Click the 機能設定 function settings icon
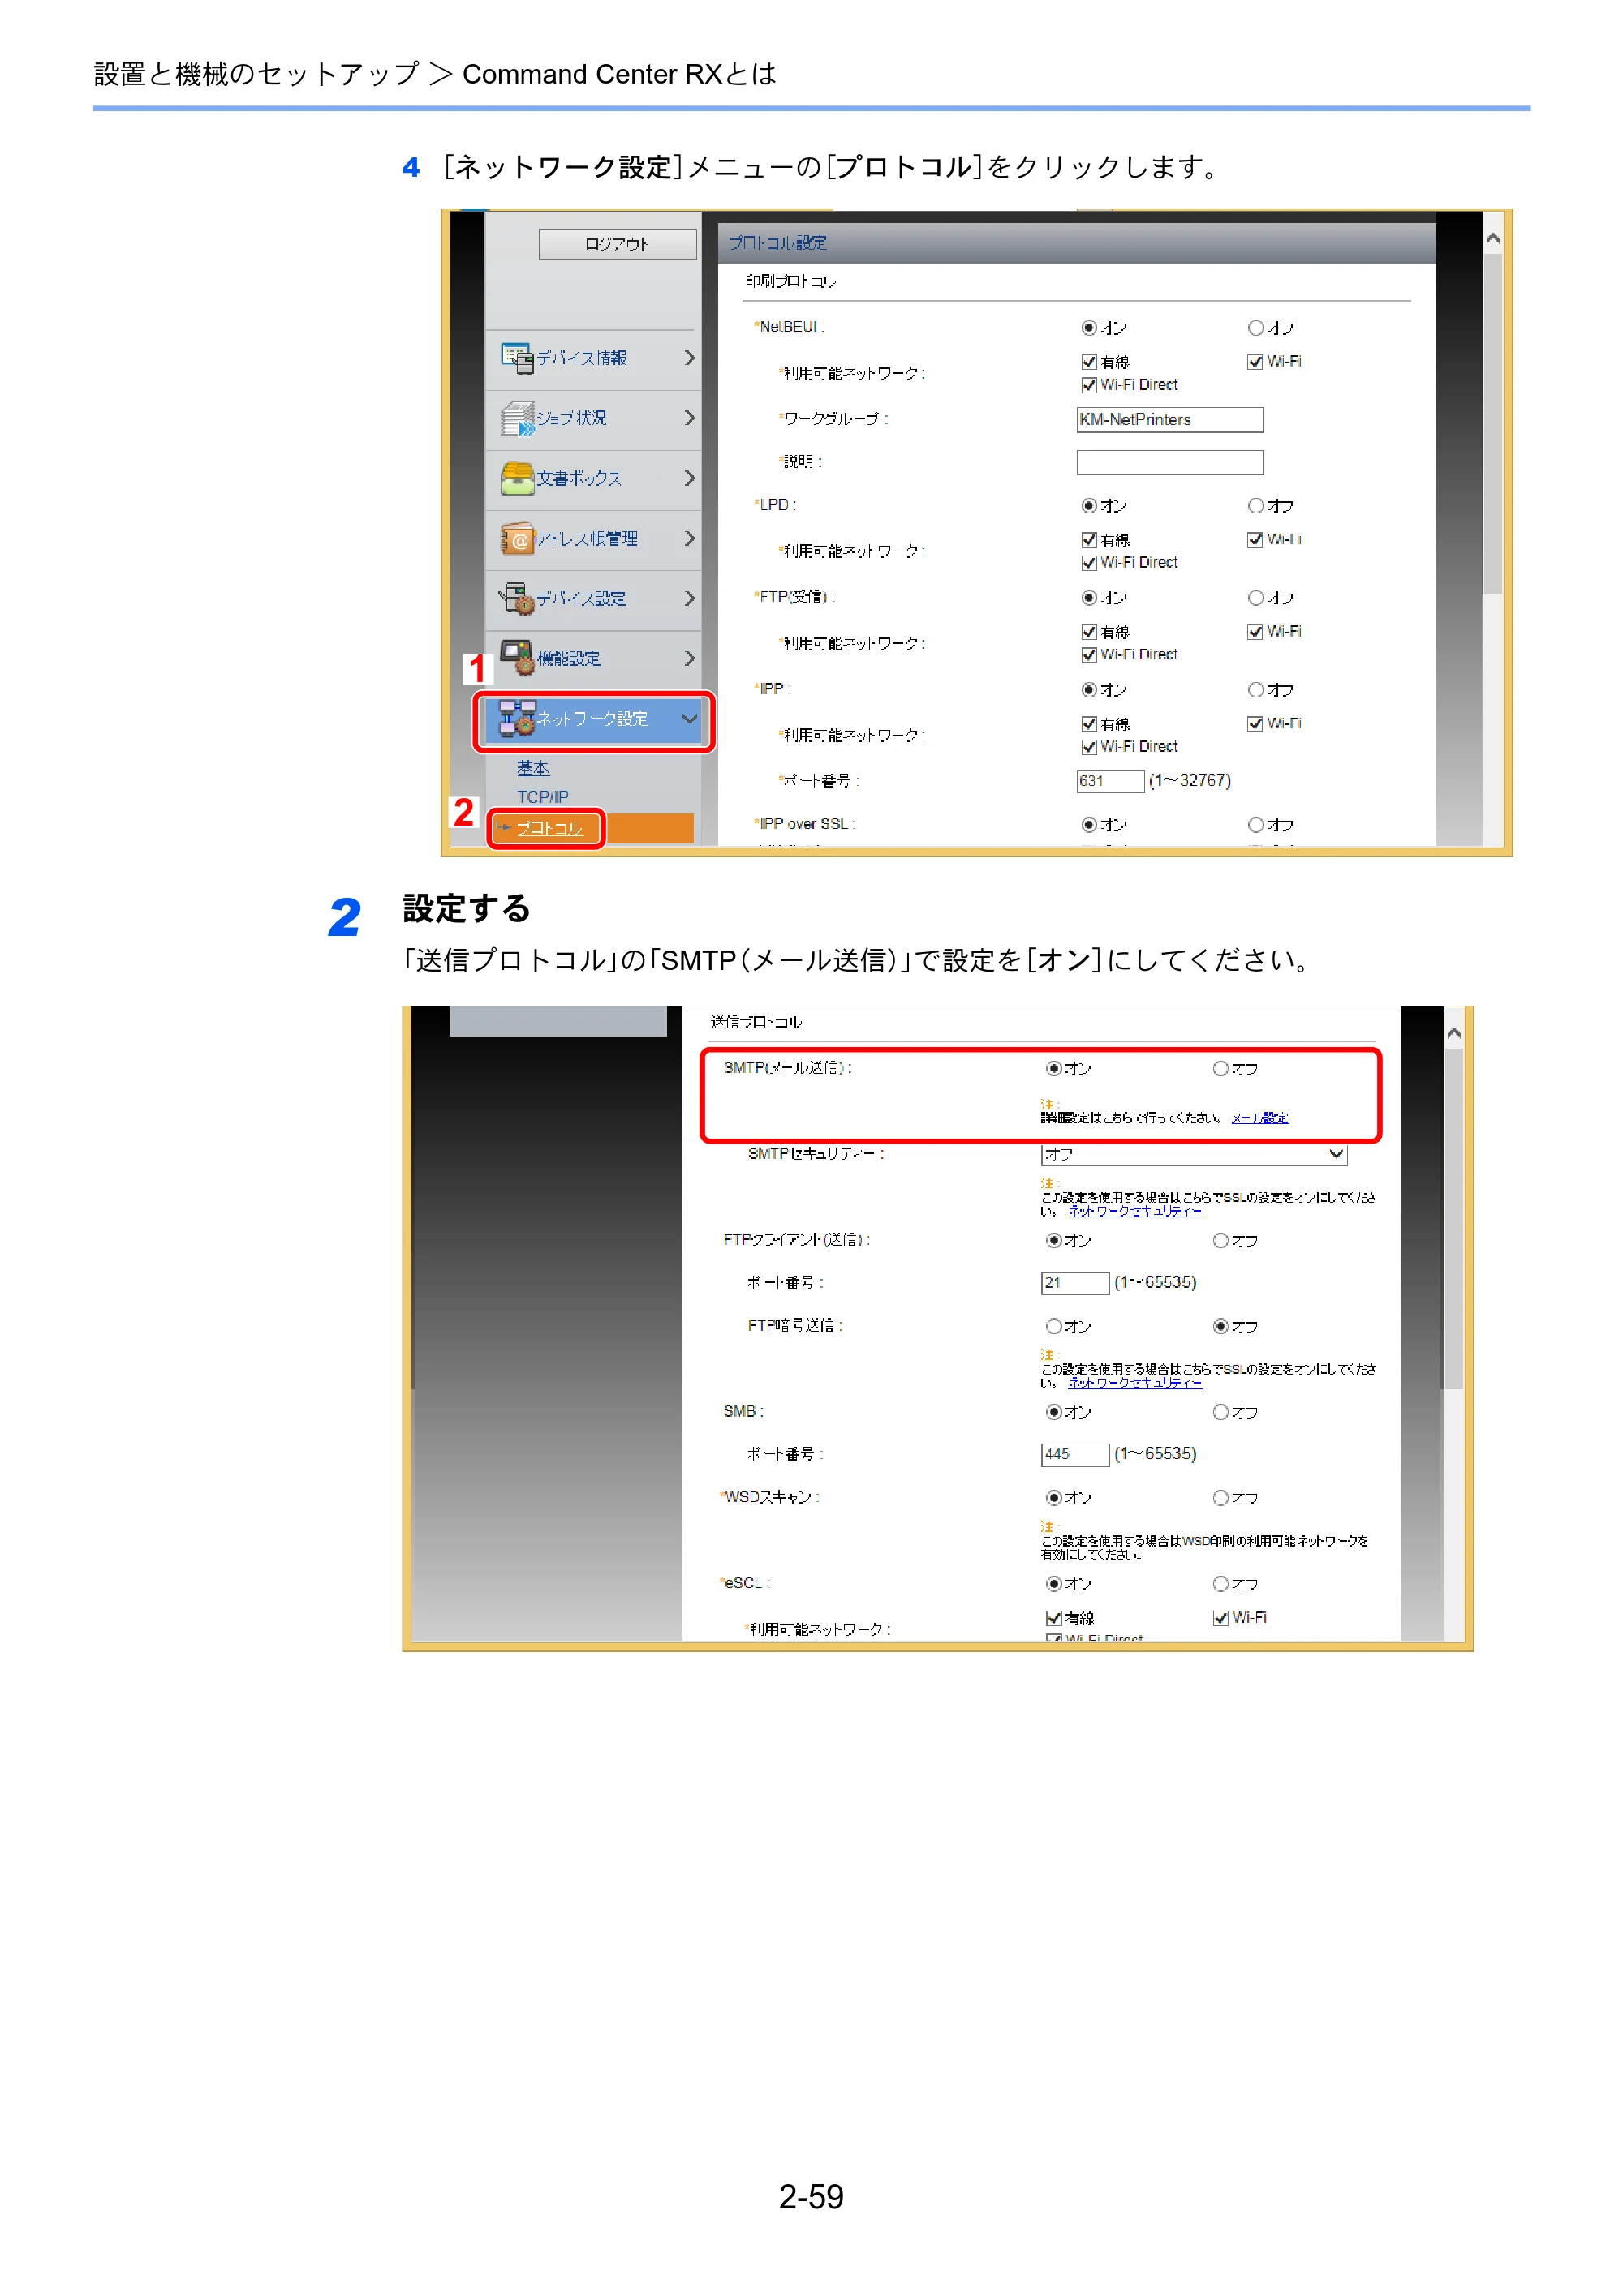 tap(516, 658)
